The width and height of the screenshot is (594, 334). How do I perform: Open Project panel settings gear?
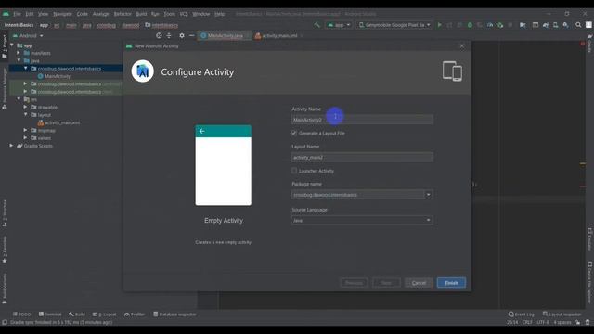pyautogui.click(x=182, y=35)
